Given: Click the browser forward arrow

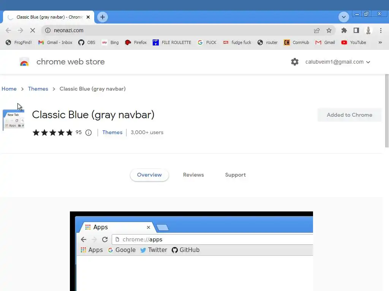Looking at the screenshot, I should click(x=21, y=30).
